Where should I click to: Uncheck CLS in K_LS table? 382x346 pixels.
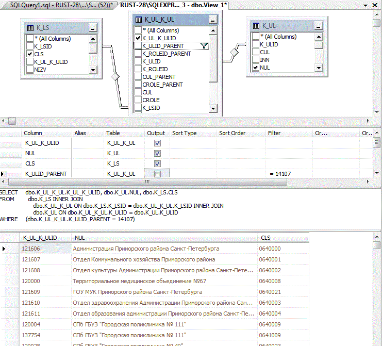point(30,54)
